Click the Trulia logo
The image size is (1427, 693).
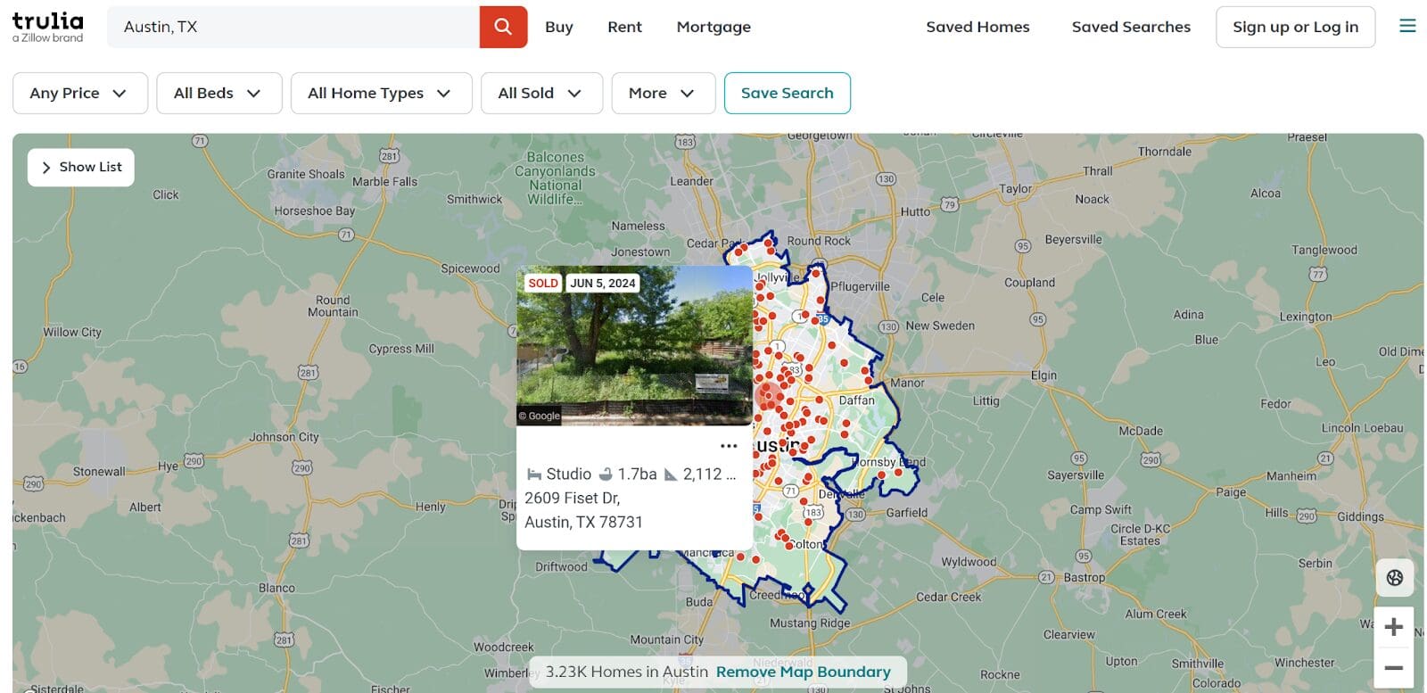click(47, 27)
